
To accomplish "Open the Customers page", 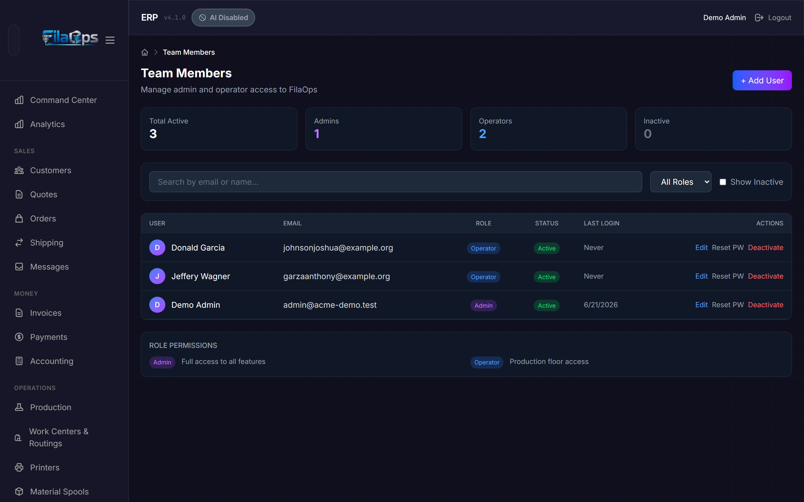I will click(64, 170).
